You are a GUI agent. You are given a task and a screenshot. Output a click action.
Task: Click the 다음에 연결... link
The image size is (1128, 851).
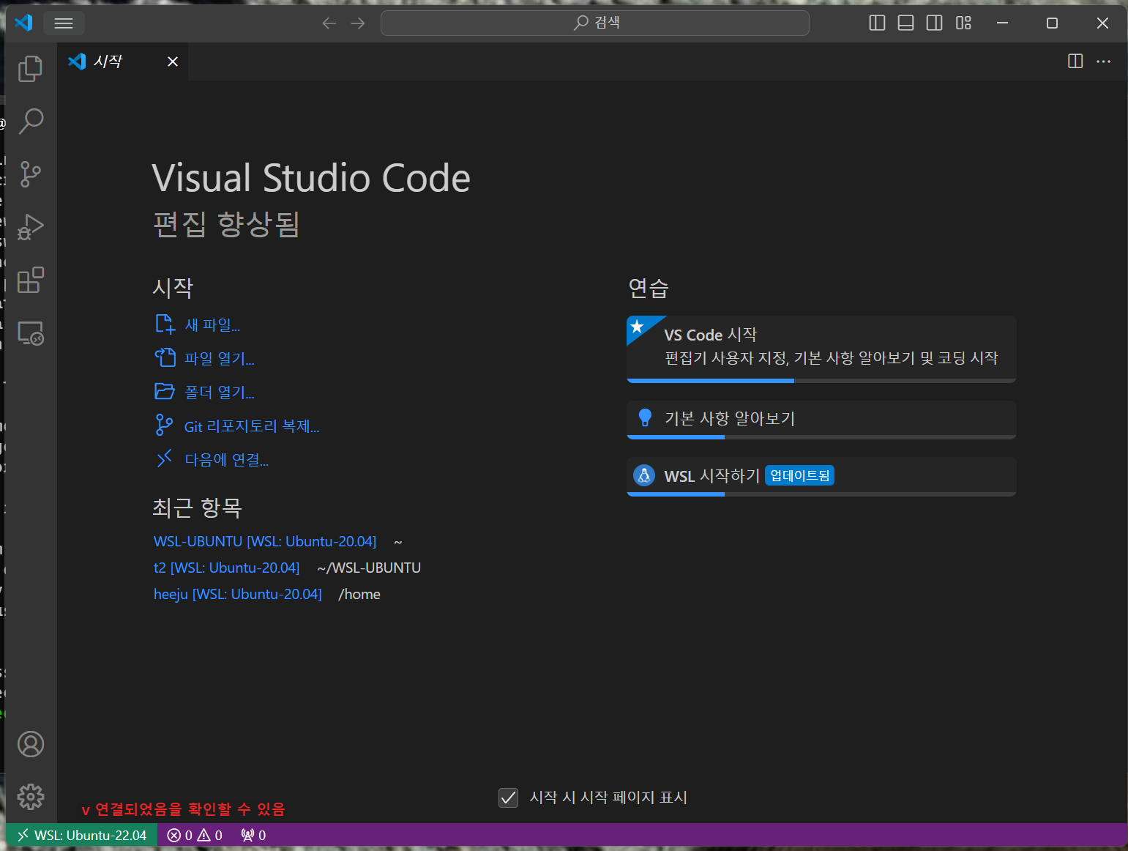pos(226,459)
